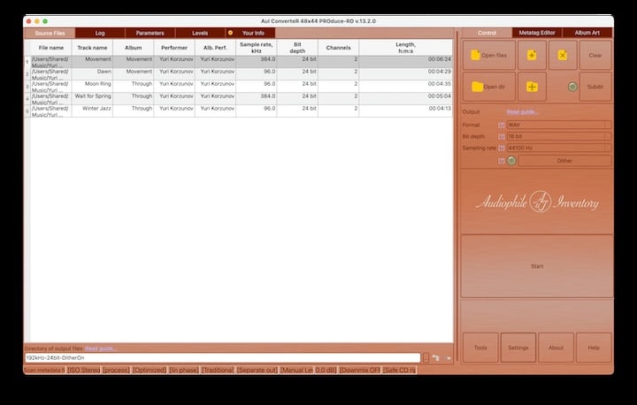The height and width of the screenshot is (405, 637).
Task: Click the open output folder icon at far right
Action: coord(449,358)
